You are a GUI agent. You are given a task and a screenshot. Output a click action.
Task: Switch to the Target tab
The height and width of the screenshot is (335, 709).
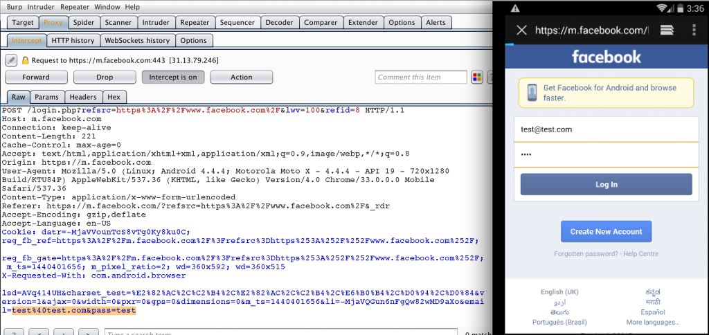[23, 22]
